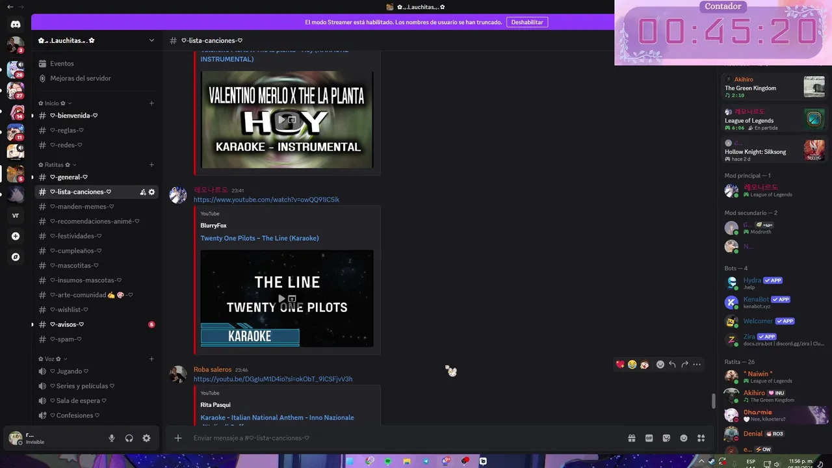This screenshot has width=832, height=468.
Task: Open the gift Nitro icon
Action: (631, 438)
